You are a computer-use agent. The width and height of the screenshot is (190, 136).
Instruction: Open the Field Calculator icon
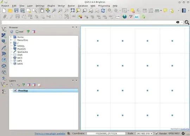(x=151, y=11)
